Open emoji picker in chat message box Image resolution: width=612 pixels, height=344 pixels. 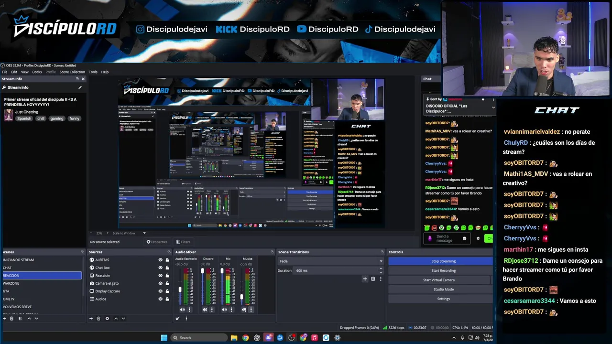[x=464, y=238]
